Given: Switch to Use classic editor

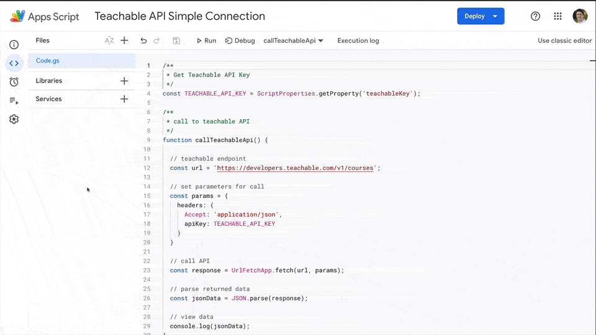Looking at the screenshot, I should click(564, 41).
